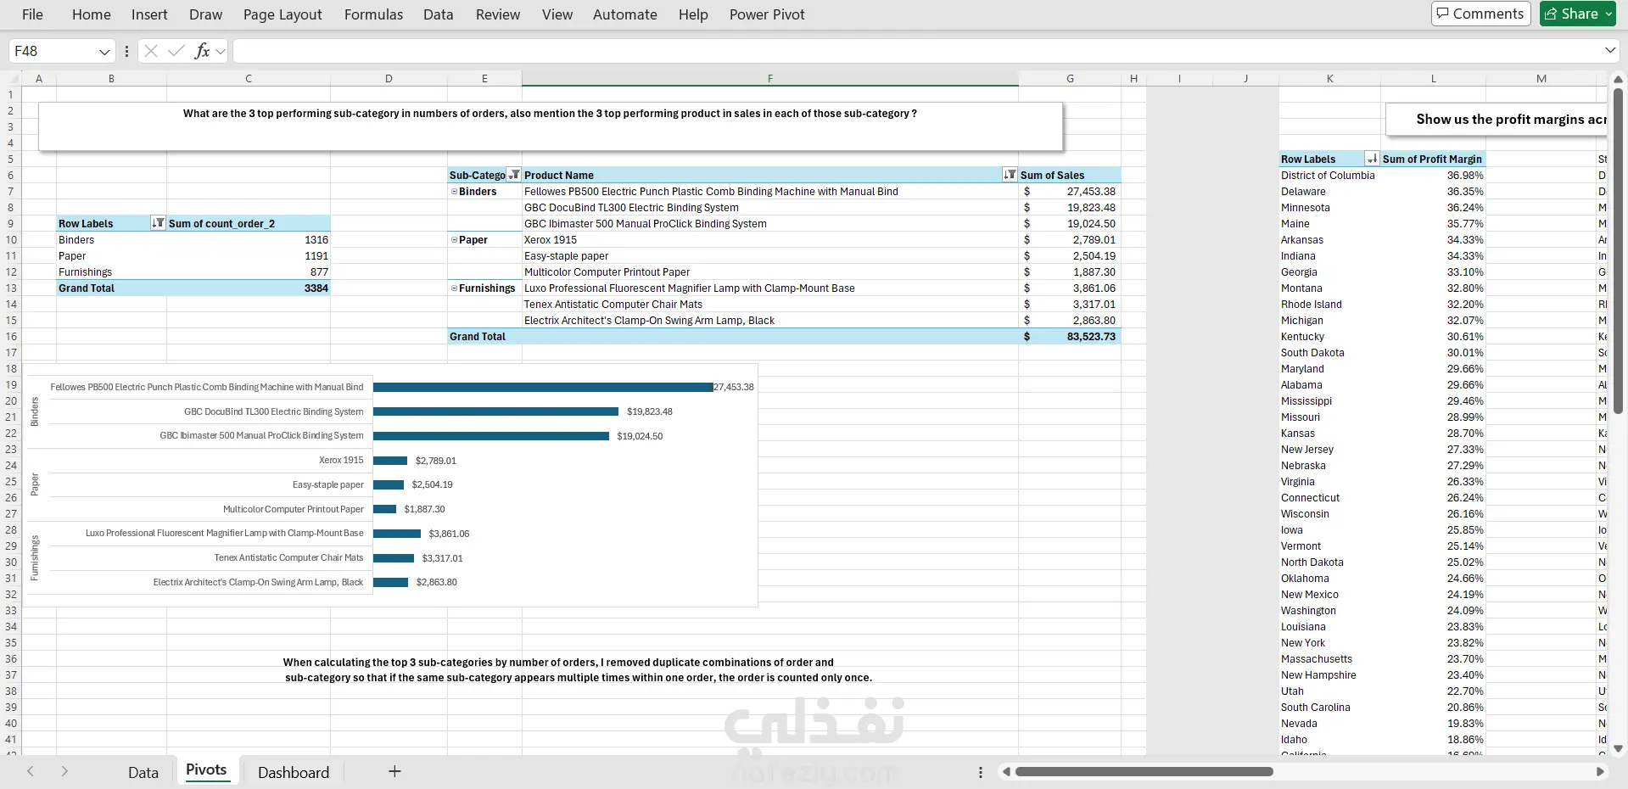Confirm entry with formula bar checkmark icon
Viewport: 1628px width, 789px height.
pos(176,51)
